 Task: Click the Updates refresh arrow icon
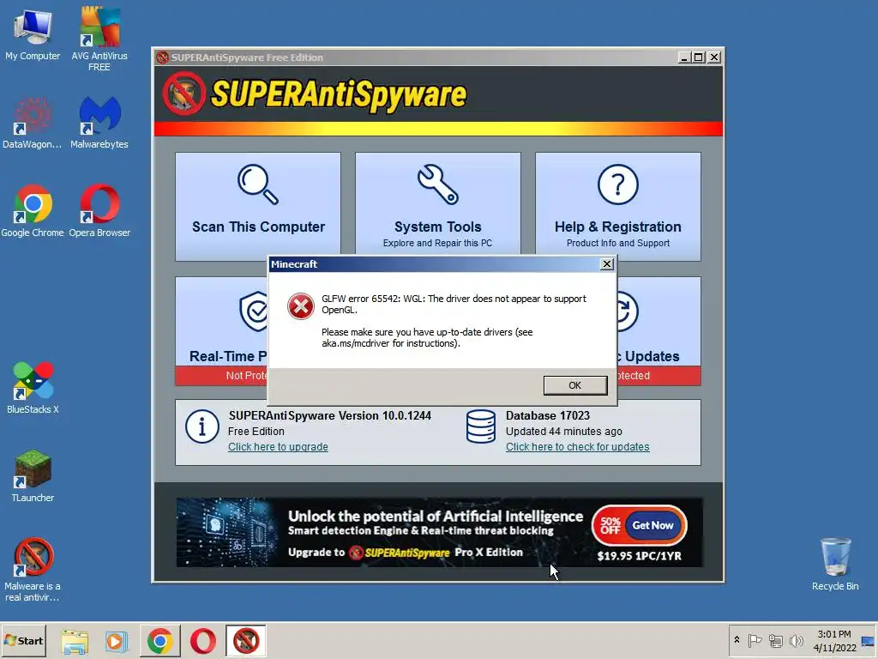(628, 311)
